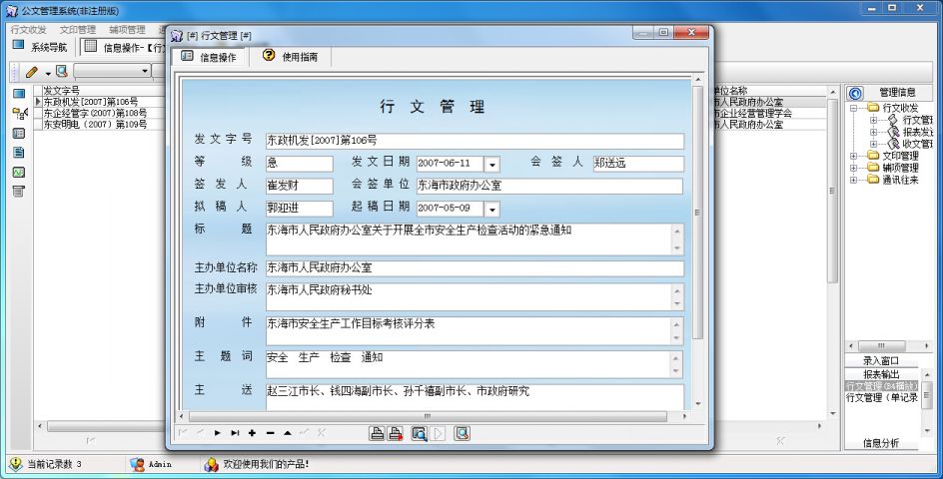The width and height of the screenshot is (943, 479).
Task: Add a new record with plus button
Action: (x=252, y=433)
